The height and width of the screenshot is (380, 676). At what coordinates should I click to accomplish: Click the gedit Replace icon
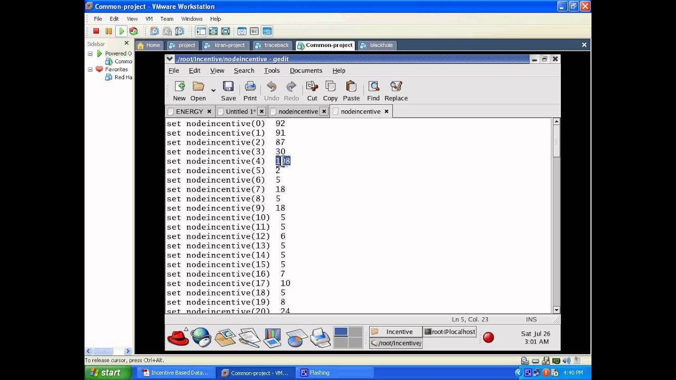pyautogui.click(x=396, y=86)
